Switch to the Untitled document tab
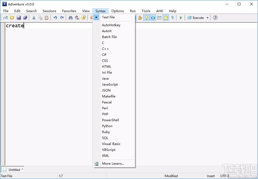The image size is (258, 179). coord(13,170)
